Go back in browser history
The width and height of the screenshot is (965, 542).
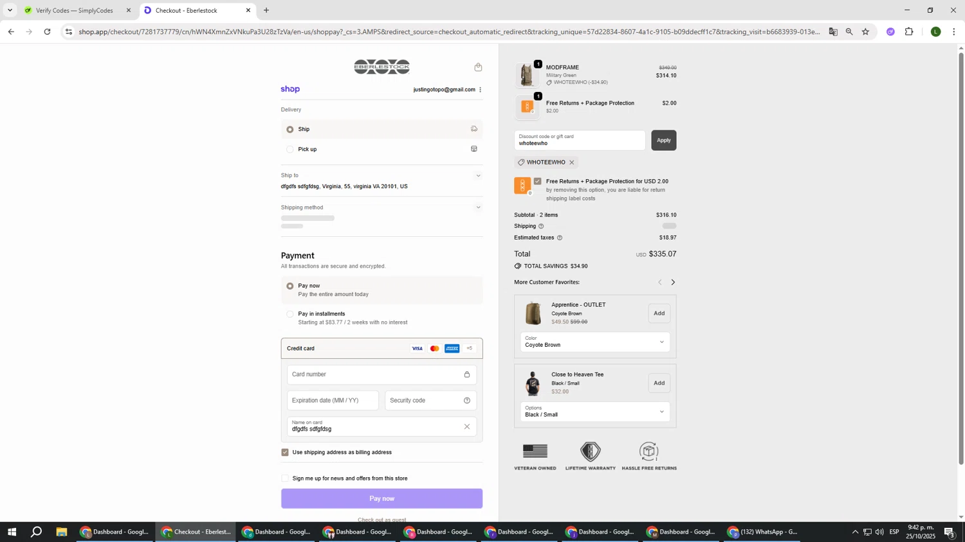11,31
